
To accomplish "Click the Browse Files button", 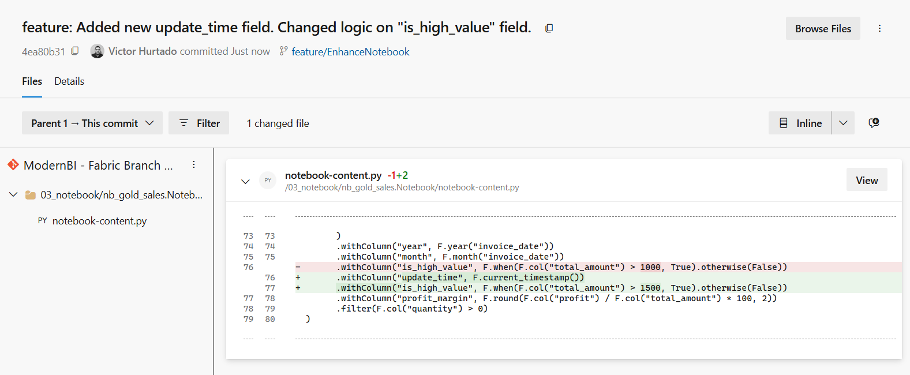I will [x=823, y=28].
